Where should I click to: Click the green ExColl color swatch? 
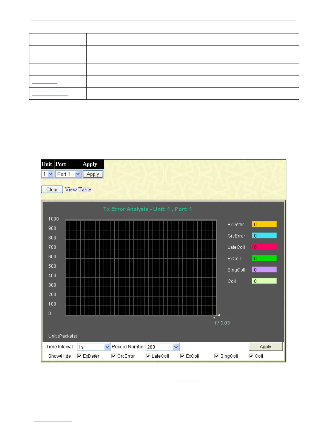pyautogui.click(x=264, y=258)
